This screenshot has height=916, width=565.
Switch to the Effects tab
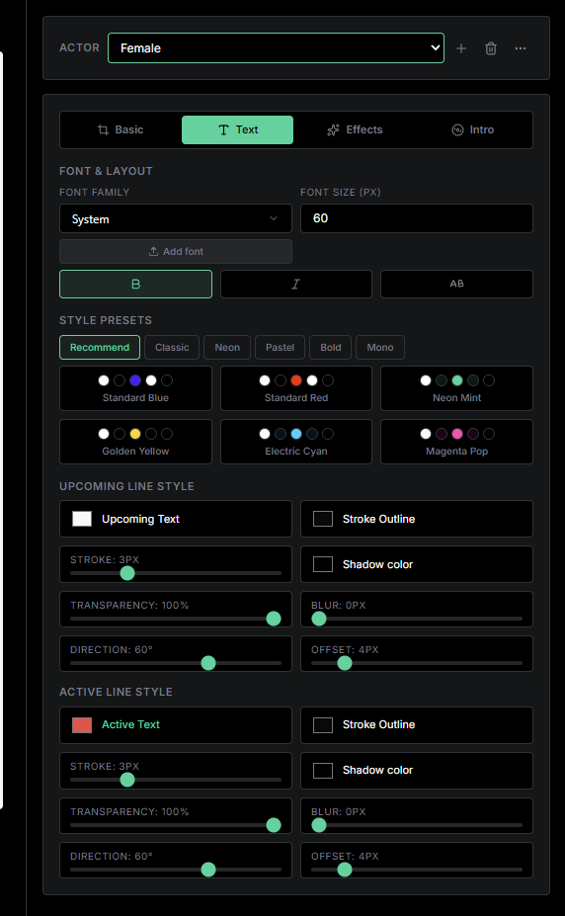point(355,129)
